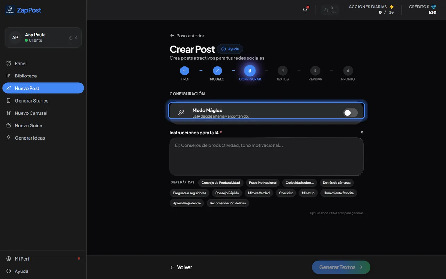This screenshot has height=279, width=446.
Task: Click the AP user avatar
Action: (15, 37)
